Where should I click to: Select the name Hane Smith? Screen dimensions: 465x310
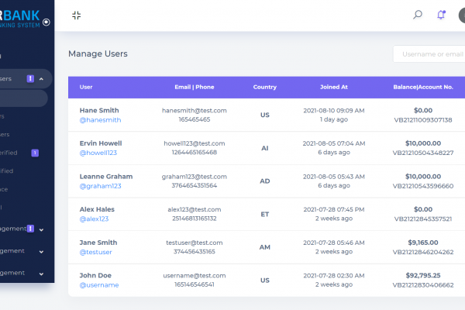pyautogui.click(x=99, y=110)
